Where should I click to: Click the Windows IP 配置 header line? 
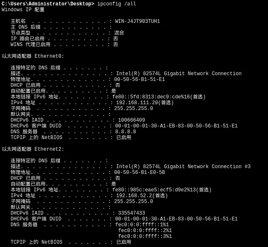23,10
